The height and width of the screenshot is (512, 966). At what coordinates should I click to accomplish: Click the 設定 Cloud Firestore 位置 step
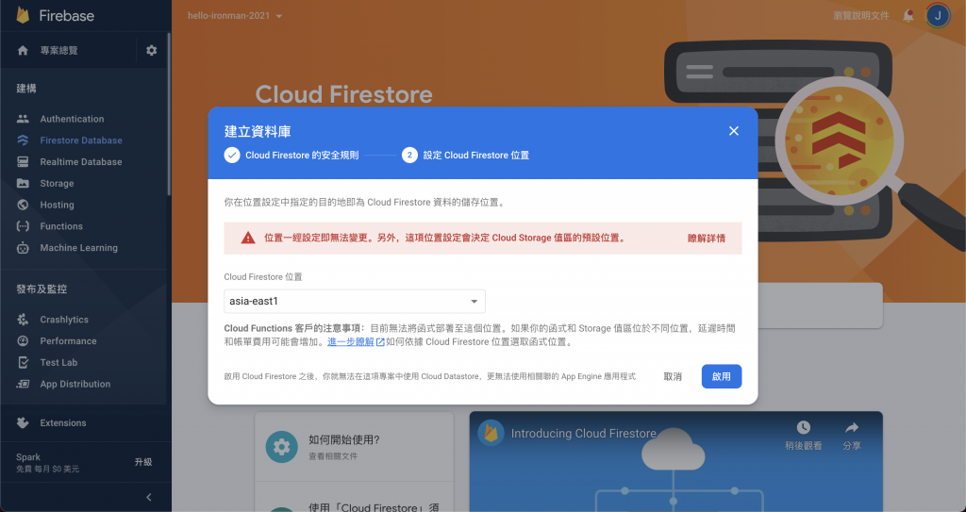click(475, 156)
